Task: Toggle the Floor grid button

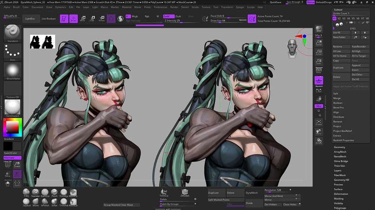Action: [x=318, y=80]
